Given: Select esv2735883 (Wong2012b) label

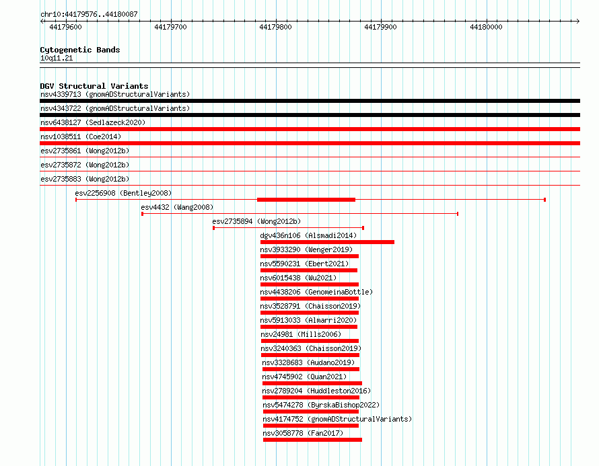Looking at the screenshot, I should pyautogui.click(x=85, y=179).
